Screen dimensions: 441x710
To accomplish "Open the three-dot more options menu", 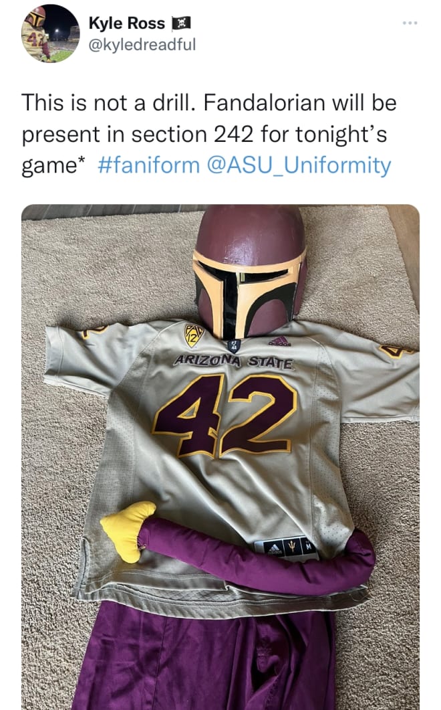I will tap(410, 22).
